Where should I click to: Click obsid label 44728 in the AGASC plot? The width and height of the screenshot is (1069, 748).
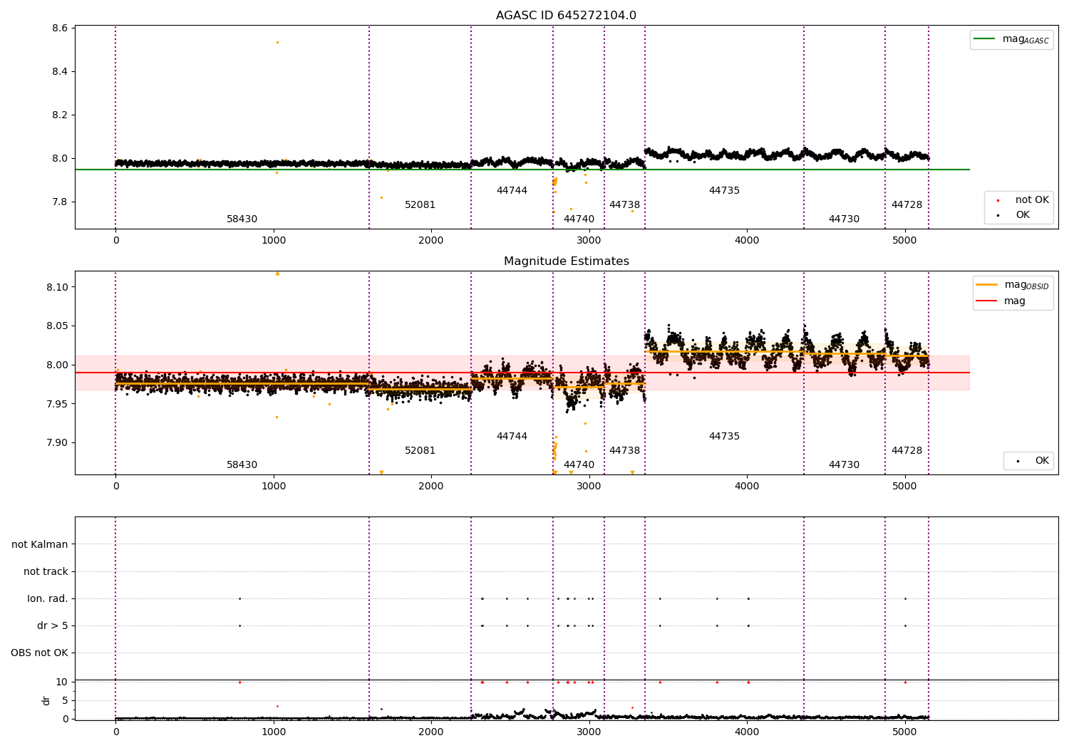coord(907,205)
